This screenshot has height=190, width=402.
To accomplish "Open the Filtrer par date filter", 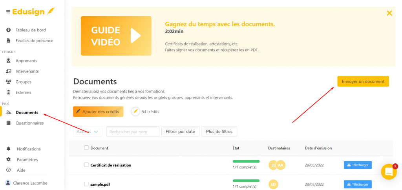I will 180,132.
